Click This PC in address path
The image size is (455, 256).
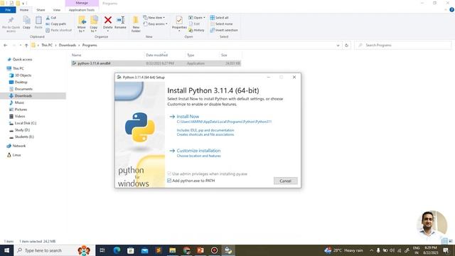point(47,46)
